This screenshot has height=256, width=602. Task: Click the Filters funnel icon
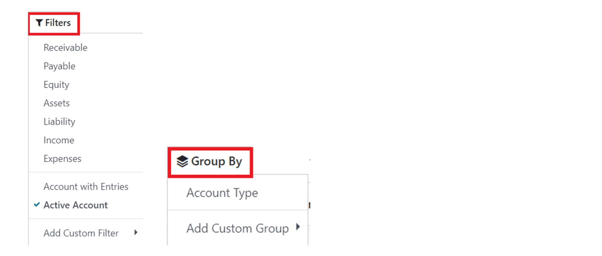39,23
